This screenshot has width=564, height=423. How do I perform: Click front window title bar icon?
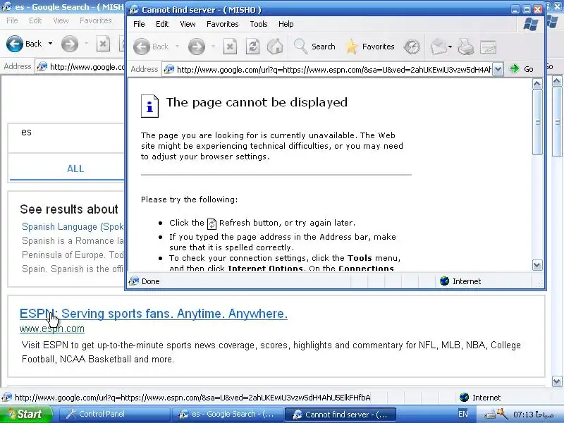click(x=134, y=10)
